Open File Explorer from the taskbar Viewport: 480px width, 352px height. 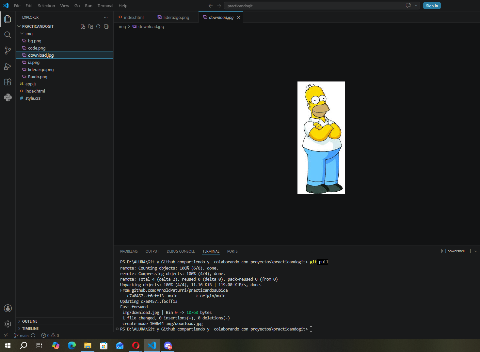pos(88,345)
